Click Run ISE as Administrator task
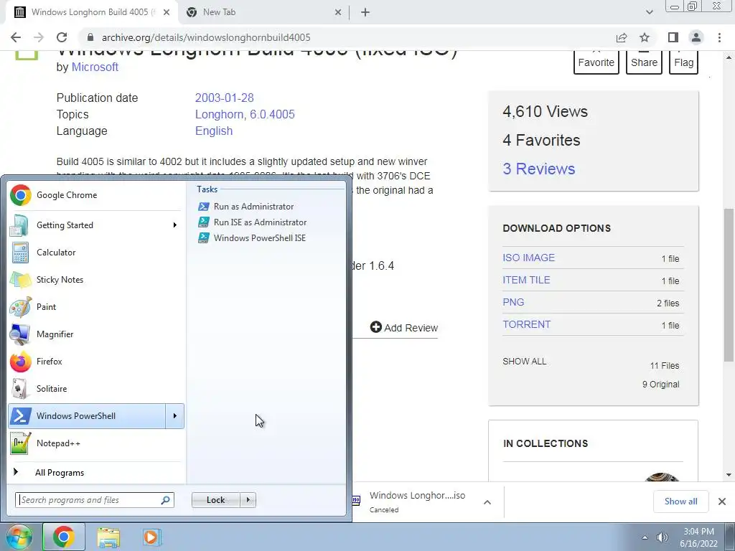The image size is (735, 551). pos(252,222)
